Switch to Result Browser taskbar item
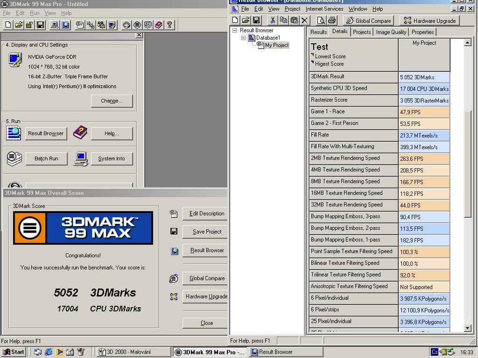Screen dimensions: 478x358 (x=286, y=352)
